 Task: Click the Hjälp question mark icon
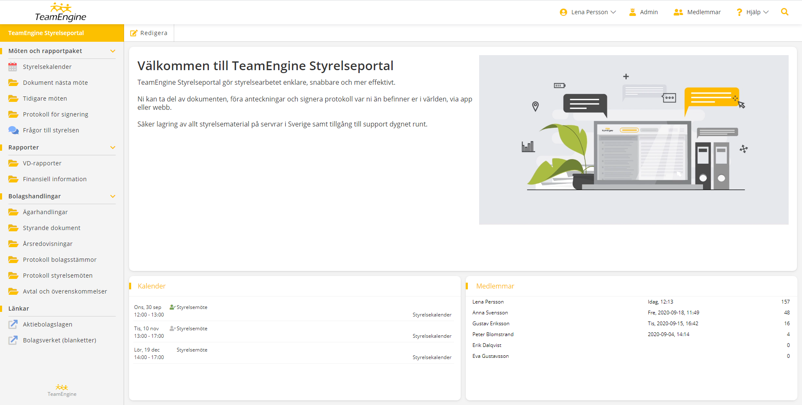(739, 12)
